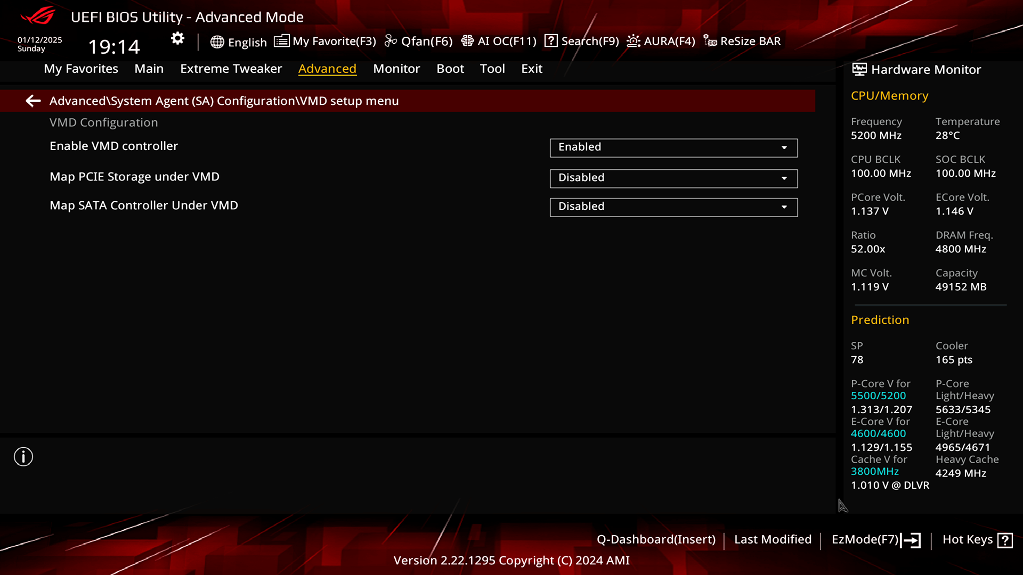This screenshot has width=1023, height=575.
Task: Switch to Extreme Tweaker tab
Action: [231, 68]
